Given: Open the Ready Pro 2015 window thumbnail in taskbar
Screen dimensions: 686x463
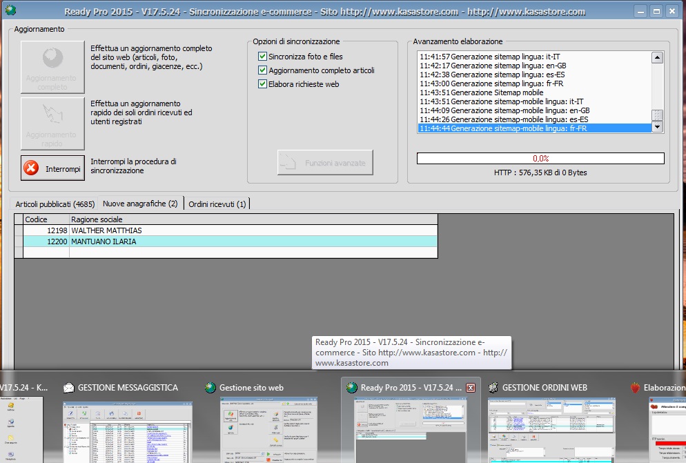Looking at the screenshot, I should 411,430.
